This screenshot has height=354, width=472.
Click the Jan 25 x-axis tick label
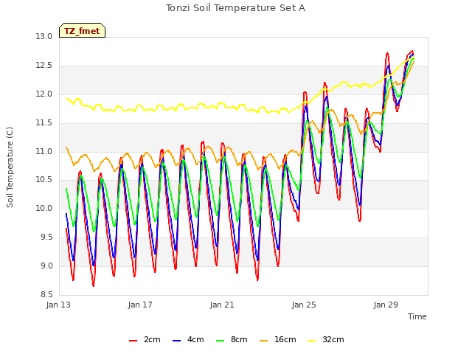coord(304,305)
